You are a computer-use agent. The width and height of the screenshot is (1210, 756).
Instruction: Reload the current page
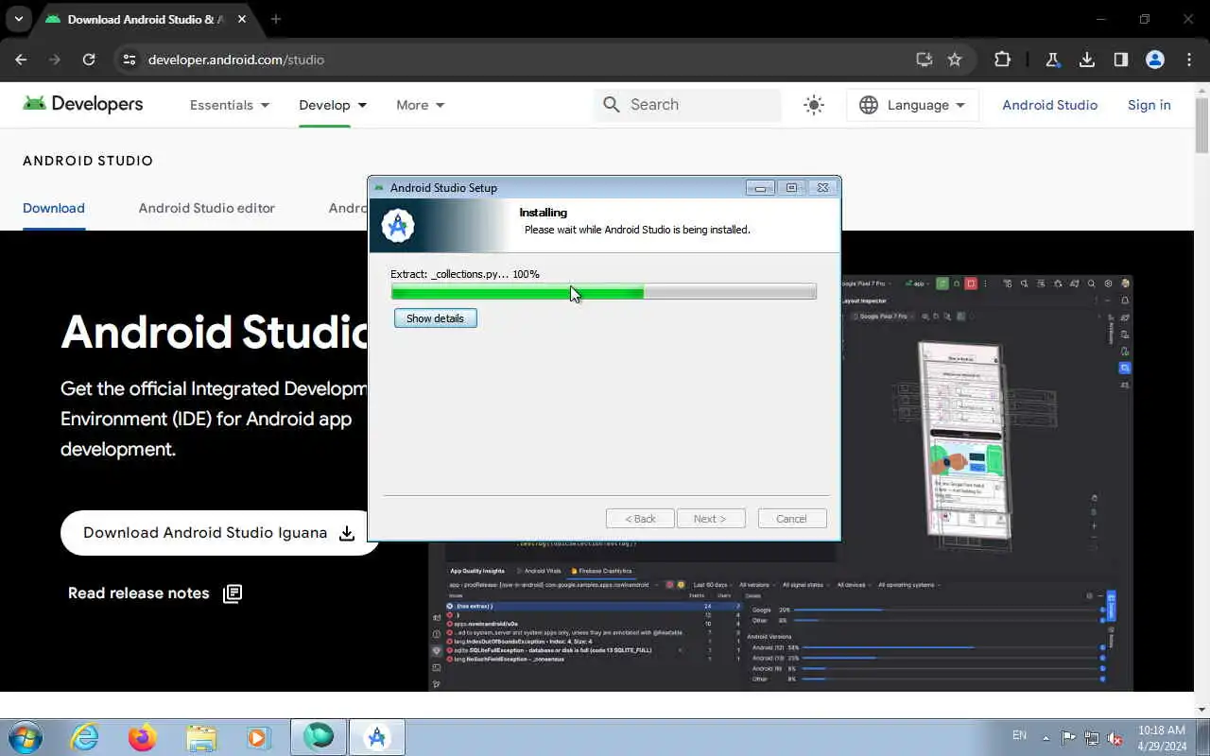[x=89, y=60]
